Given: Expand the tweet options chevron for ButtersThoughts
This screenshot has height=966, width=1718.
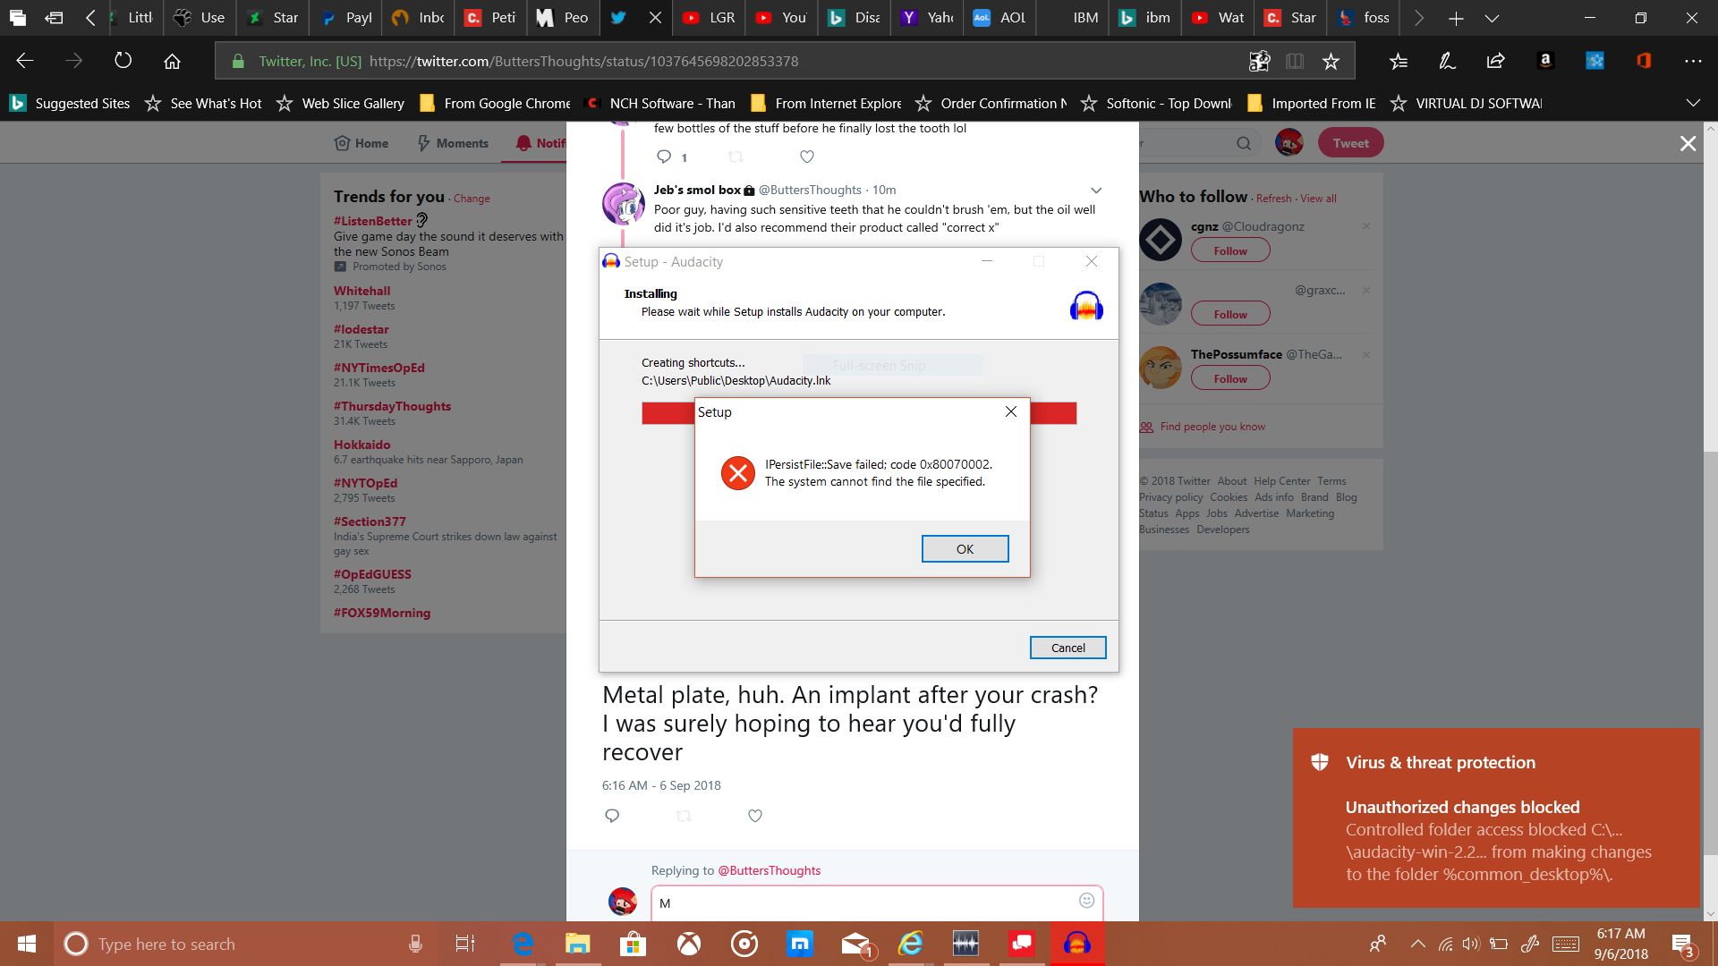Looking at the screenshot, I should coord(1095,190).
